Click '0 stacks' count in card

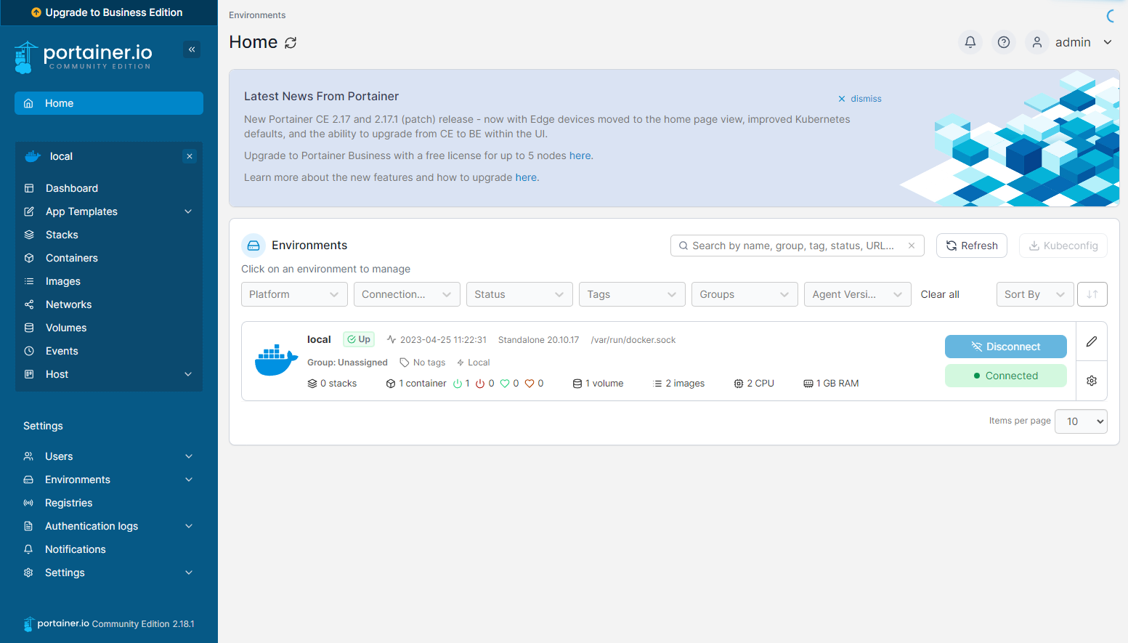(x=333, y=384)
